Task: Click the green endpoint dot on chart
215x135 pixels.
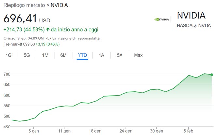Action: [x=212, y=75]
